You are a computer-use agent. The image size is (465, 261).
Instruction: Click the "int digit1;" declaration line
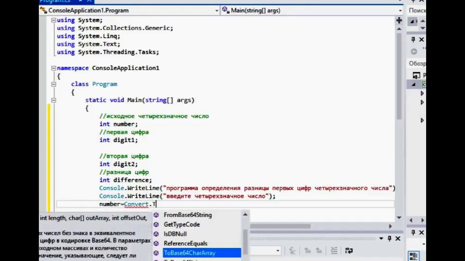click(x=119, y=140)
